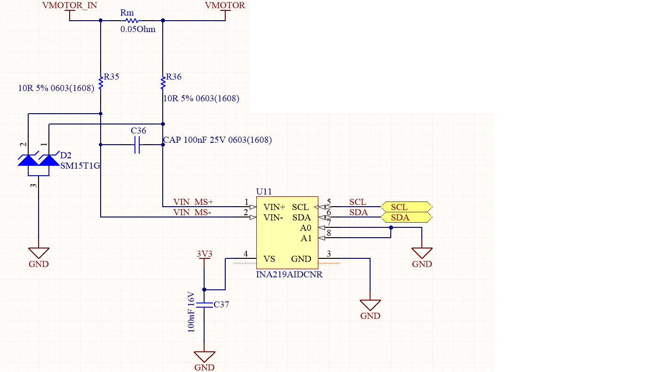Click the VIN_MS- net label
This screenshot has width=656, height=372.
point(192,212)
